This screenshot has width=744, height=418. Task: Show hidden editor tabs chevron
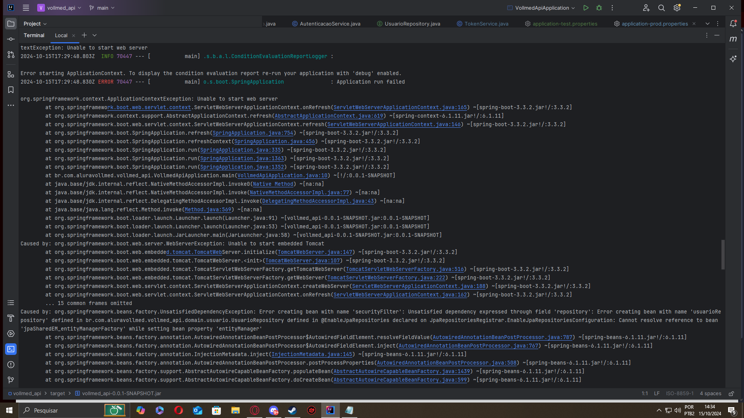708,24
